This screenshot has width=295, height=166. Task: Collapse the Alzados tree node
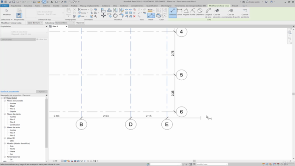coord(5,143)
